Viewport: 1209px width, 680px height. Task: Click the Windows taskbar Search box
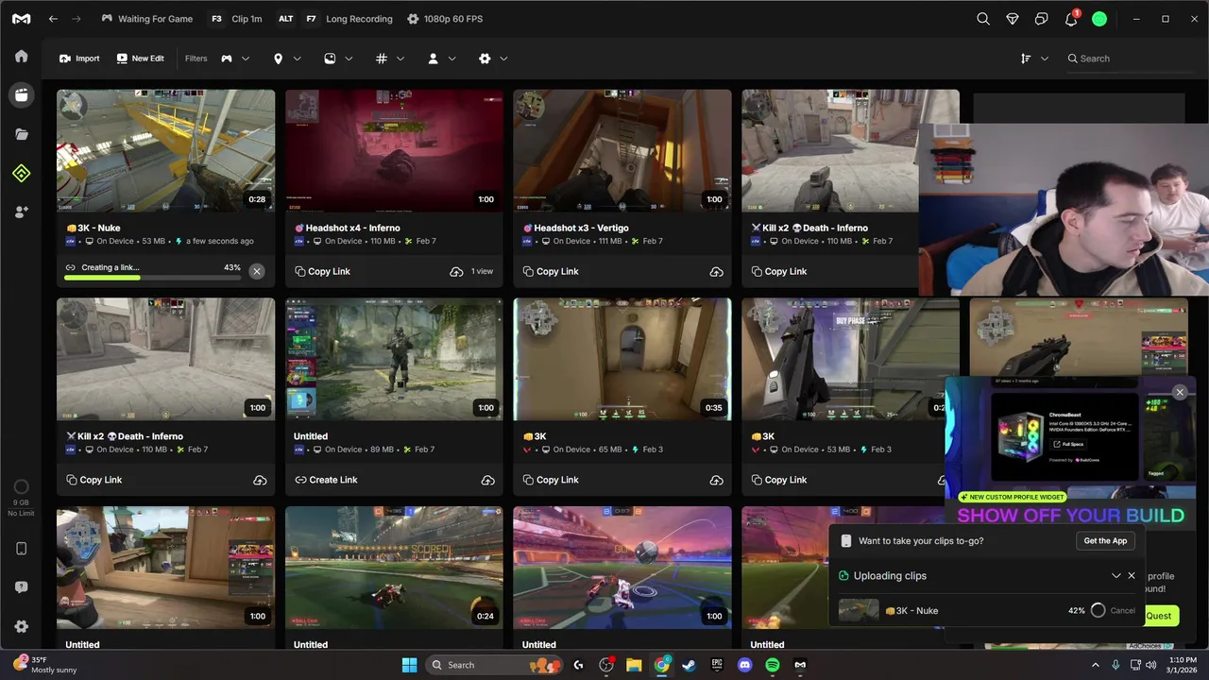coord(492,665)
